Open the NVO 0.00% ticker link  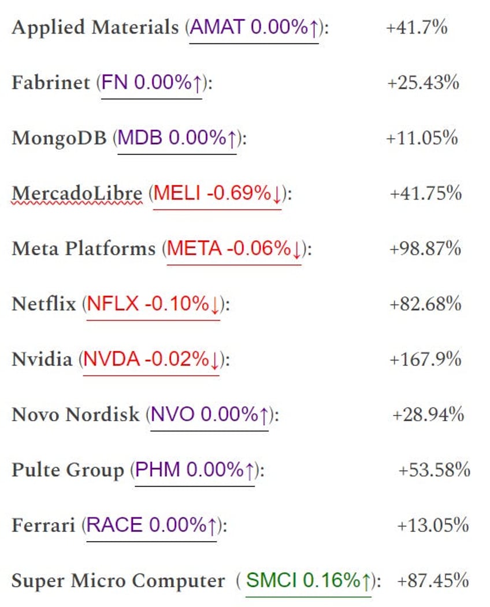(x=209, y=415)
